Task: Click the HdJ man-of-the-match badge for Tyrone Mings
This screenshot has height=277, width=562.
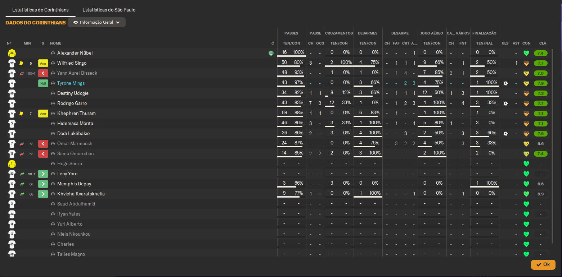Action: click(43, 83)
